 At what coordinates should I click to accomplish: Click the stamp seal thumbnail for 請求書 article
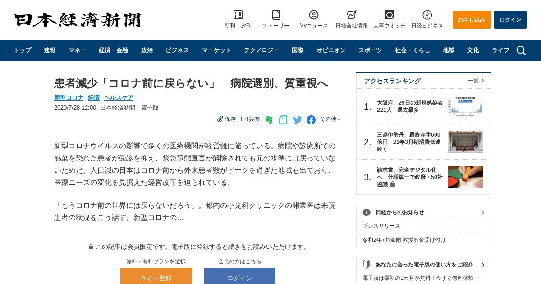(x=465, y=177)
